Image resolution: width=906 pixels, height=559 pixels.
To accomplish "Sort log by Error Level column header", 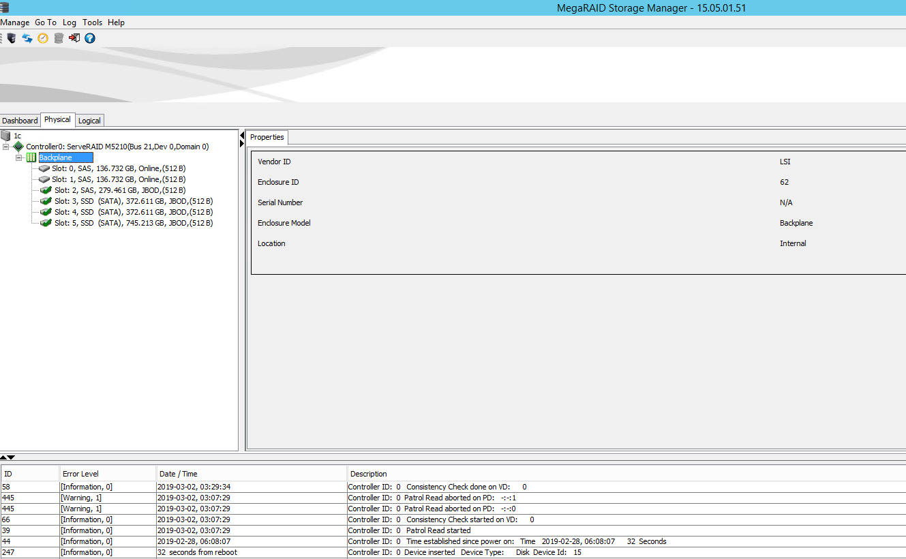I will (108, 473).
